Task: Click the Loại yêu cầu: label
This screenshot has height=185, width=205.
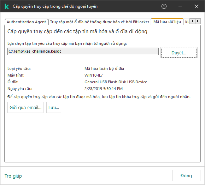Action: (19, 68)
